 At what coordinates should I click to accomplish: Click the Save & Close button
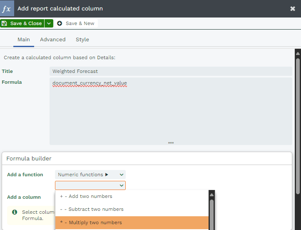[x=22, y=23]
